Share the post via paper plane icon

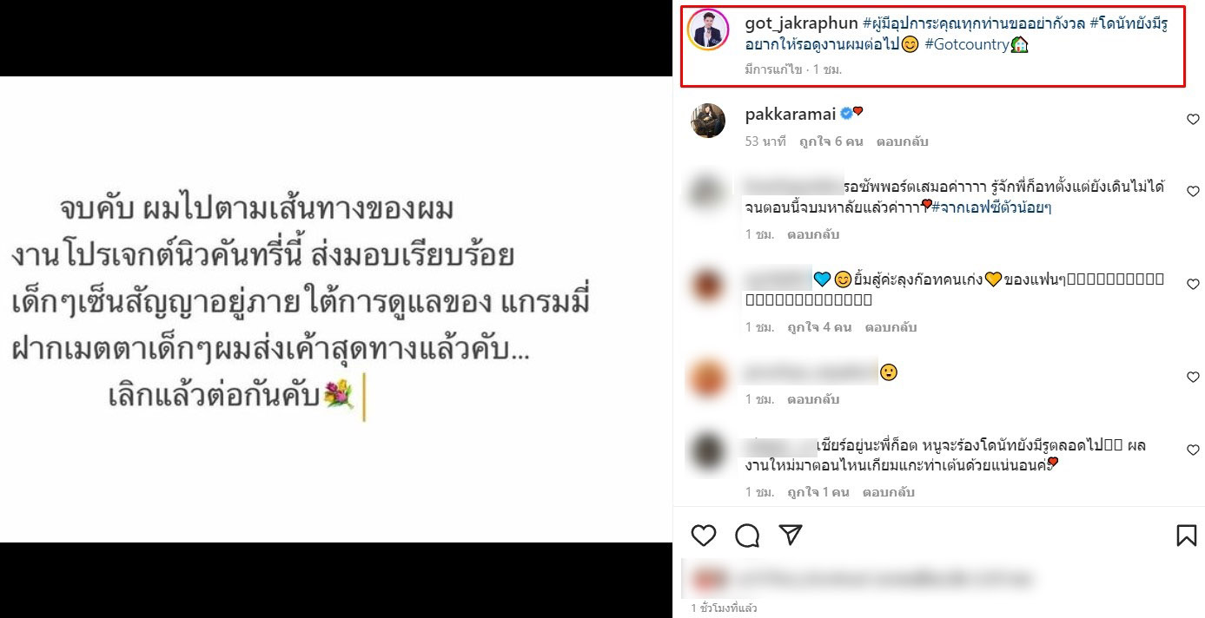791,535
